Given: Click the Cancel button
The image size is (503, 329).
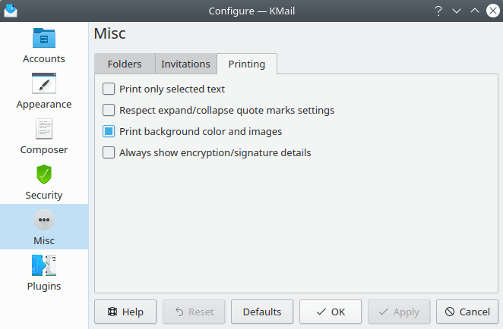Looking at the screenshot, I should tap(467, 312).
